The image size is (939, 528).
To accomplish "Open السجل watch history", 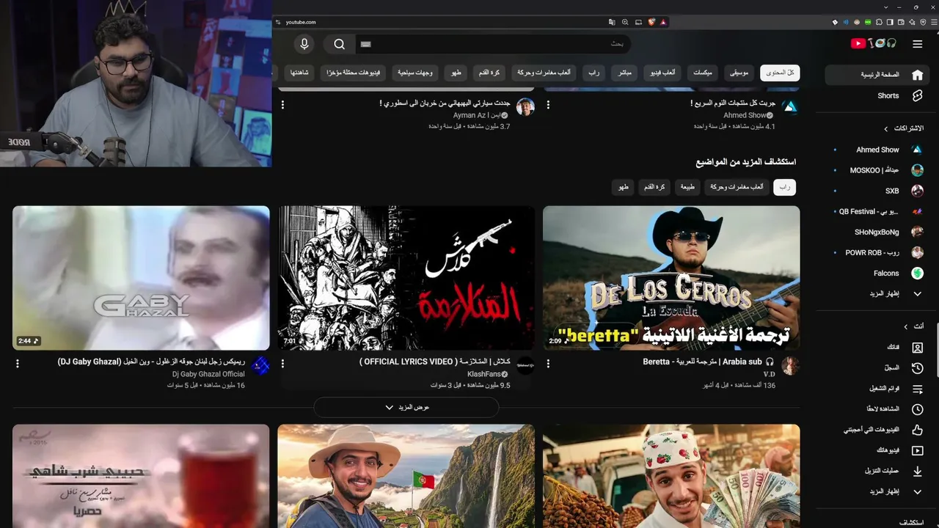I will click(877, 367).
